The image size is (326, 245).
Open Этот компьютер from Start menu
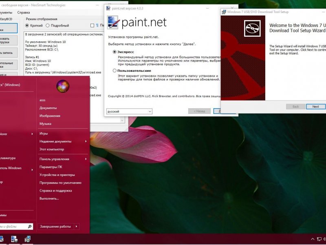point(52,149)
